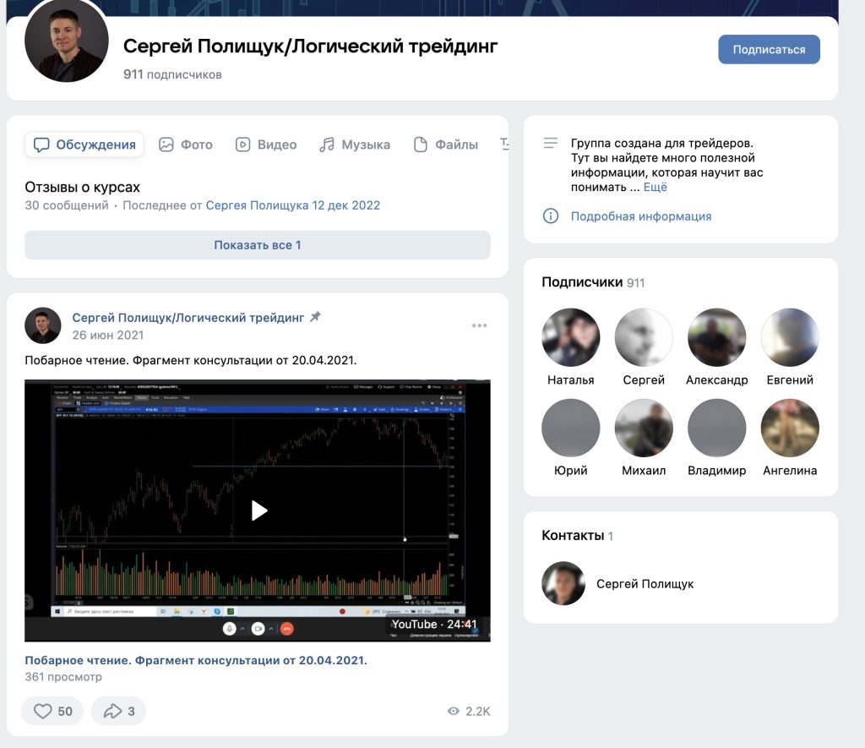The width and height of the screenshot is (865, 748).
Task: Open the post author avatar
Action: tap(42, 325)
